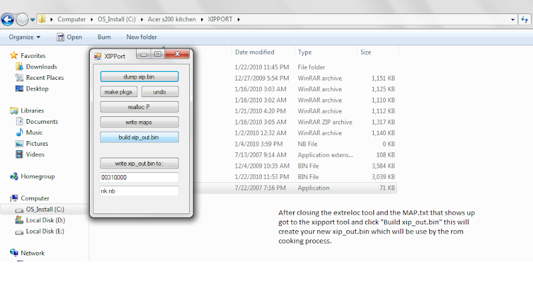The height and width of the screenshot is (284, 533).
Task: Select the WinRAR archive 1,151 KB row
Action: click(x=296, y=78)
